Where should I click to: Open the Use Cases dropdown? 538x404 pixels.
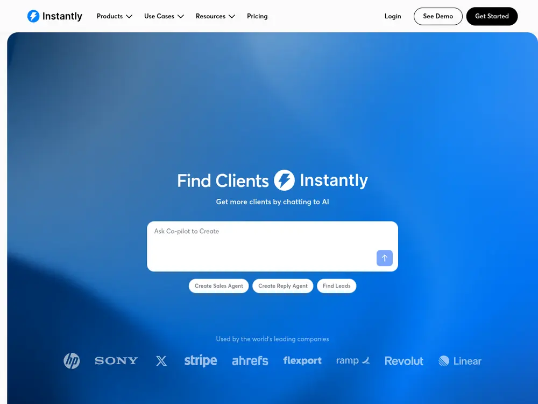[164, 16]
